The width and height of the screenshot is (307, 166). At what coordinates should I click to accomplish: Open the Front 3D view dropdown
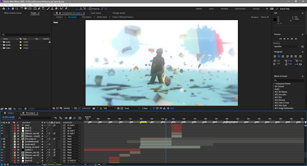click(x=132, y=108)
